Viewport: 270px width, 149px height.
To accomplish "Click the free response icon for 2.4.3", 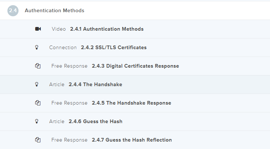I will pos(37,66).
